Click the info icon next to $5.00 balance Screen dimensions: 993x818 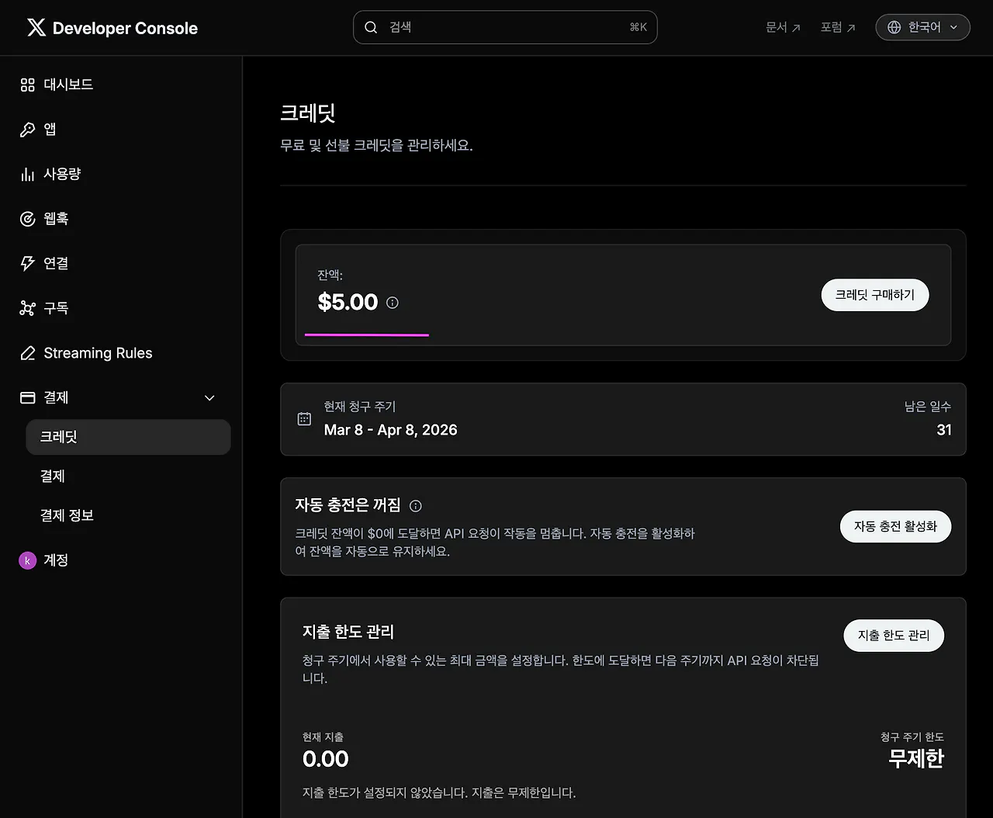pos(393,303)
